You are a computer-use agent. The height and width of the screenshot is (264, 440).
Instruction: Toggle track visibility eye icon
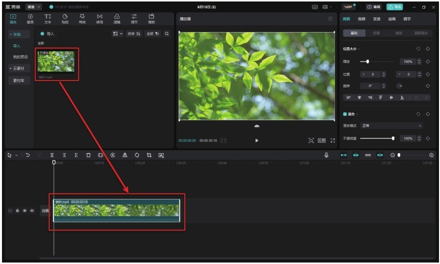25,210
